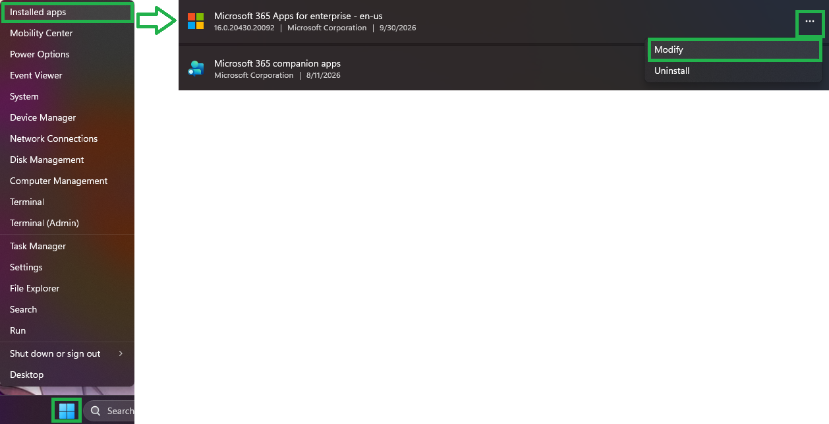Choose Modify in the app options popup

click(733, 49)
